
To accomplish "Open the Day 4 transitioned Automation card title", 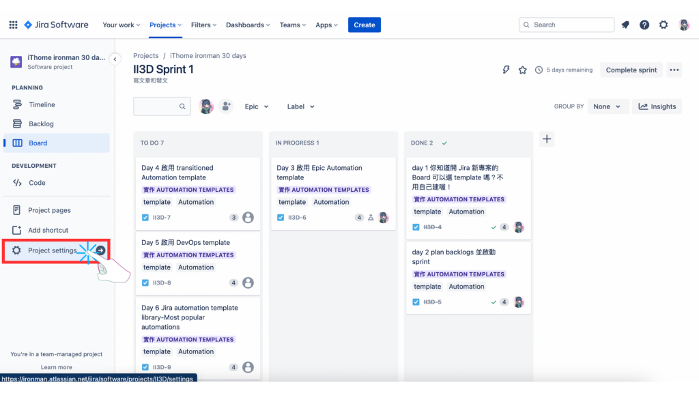I will tap(177, 173).
